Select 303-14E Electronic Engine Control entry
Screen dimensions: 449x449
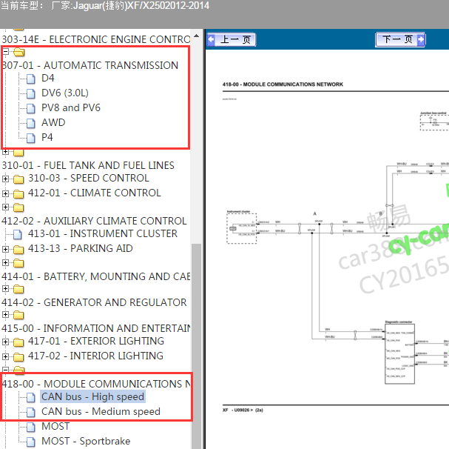coord(96,39)
